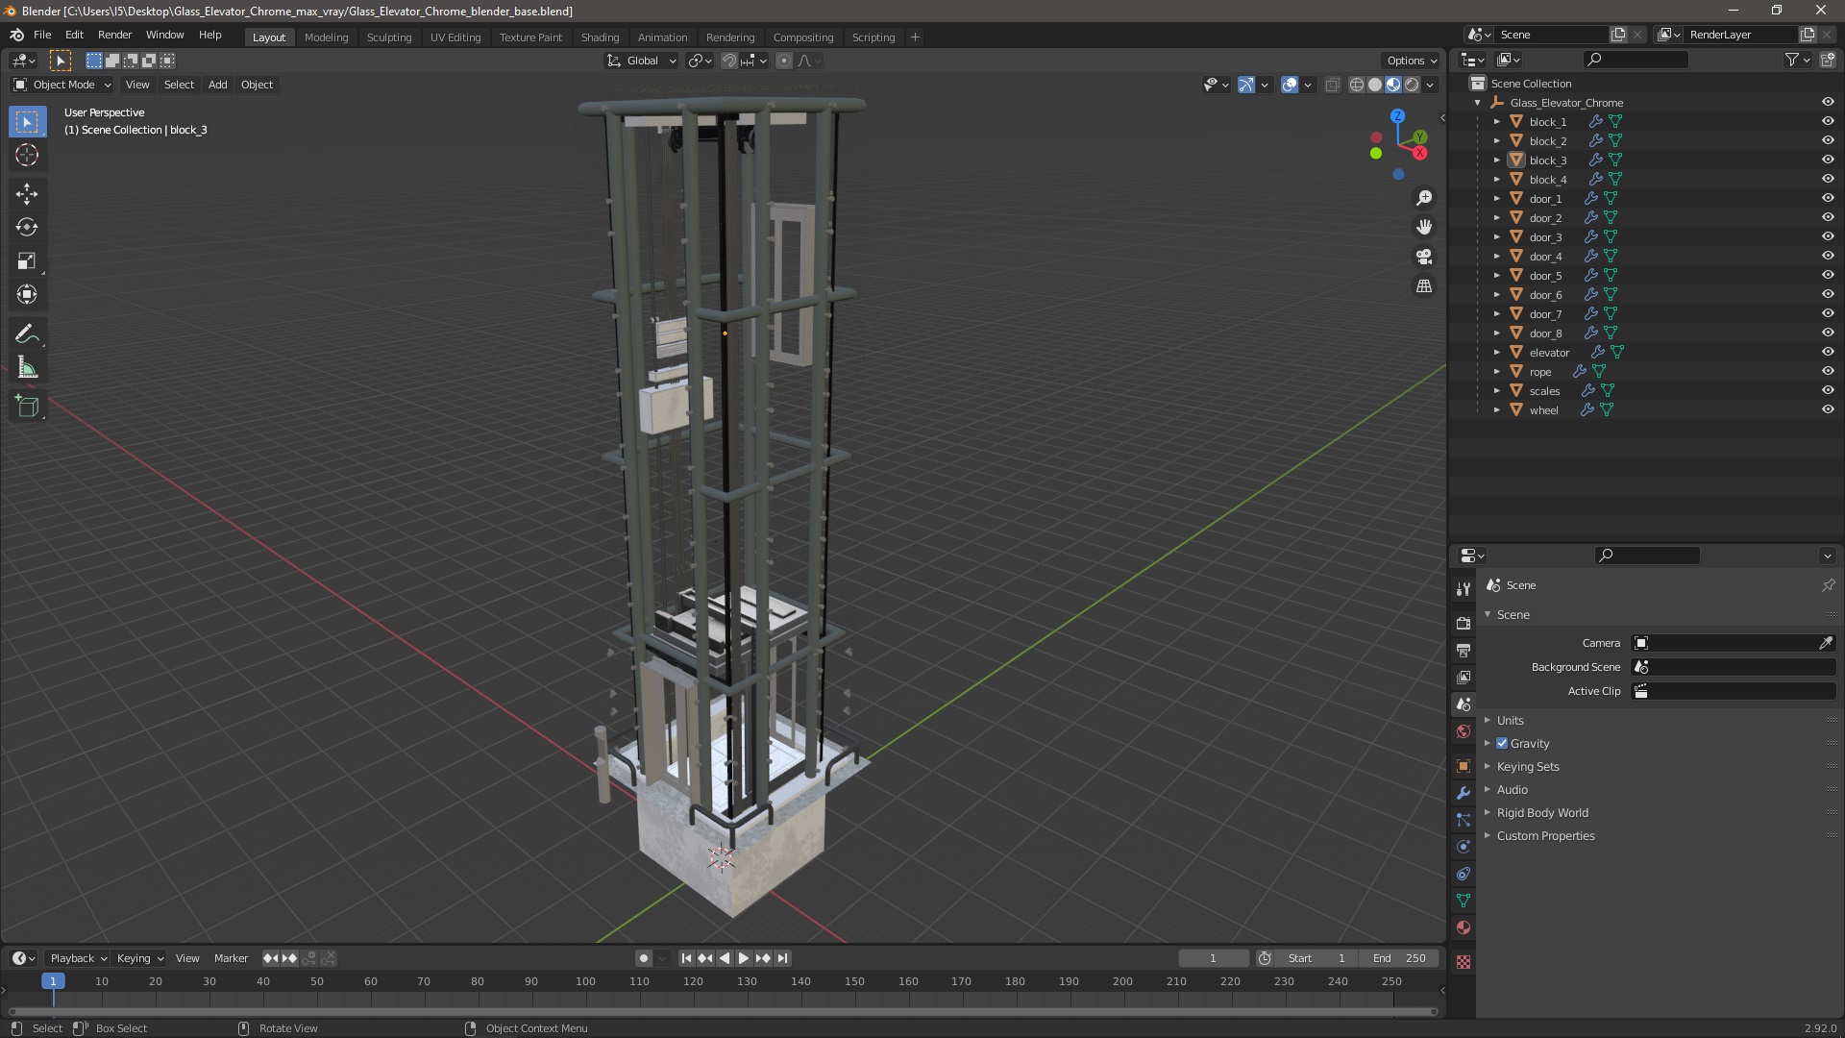Open the Tool properties tab

pyautogui.click(x=1463, y=588)
